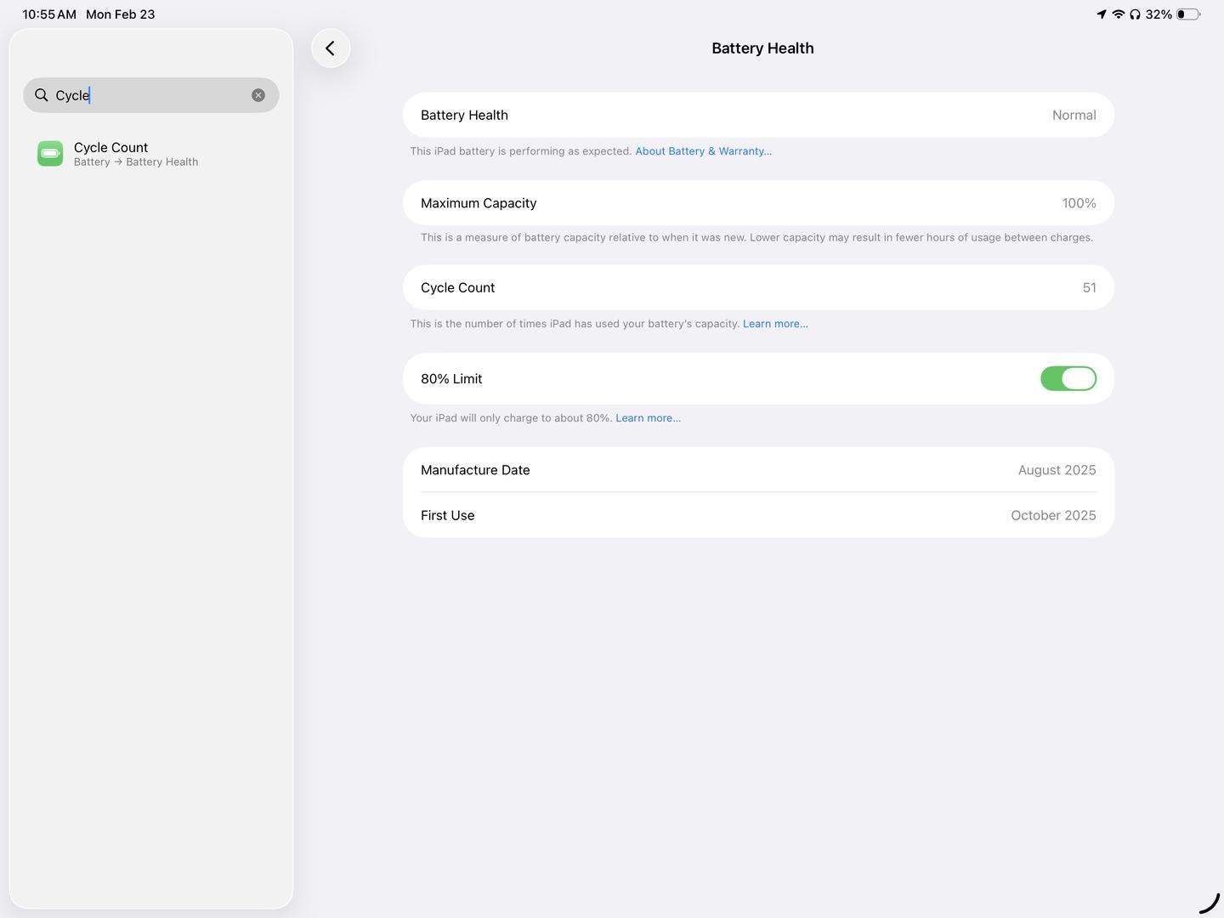Tap the green Battery icon in results
Viewport: 1224px width, 918px height.
click(50, 154)
